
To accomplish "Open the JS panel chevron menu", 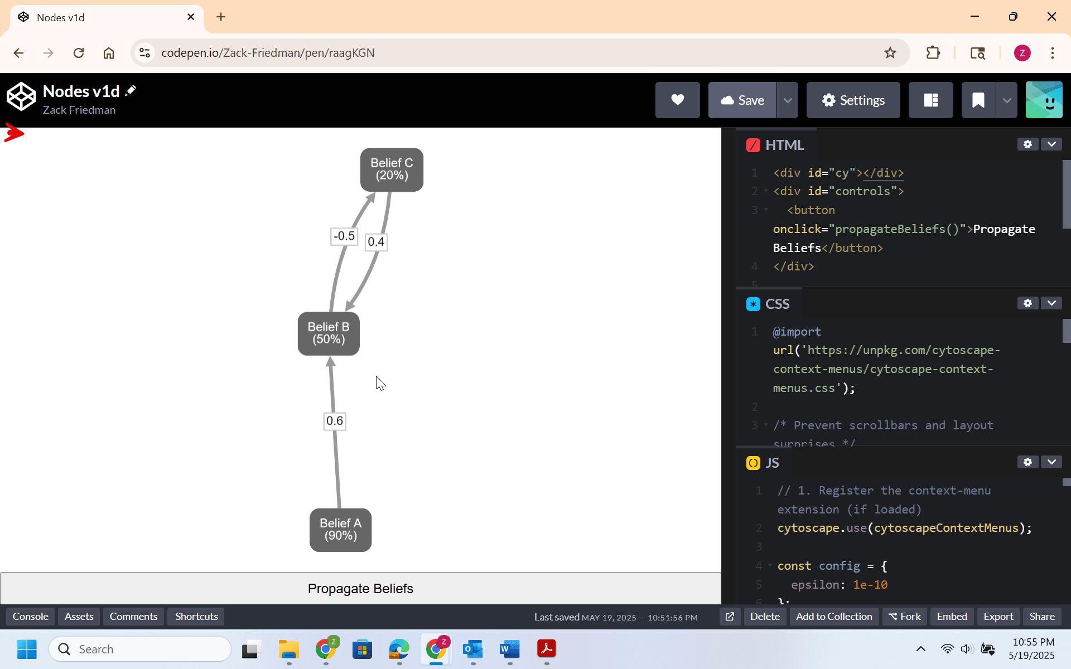I will point(1051,462).
